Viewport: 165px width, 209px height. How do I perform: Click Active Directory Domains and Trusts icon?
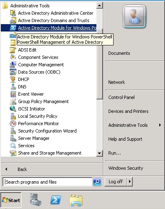tap(13, 20)
